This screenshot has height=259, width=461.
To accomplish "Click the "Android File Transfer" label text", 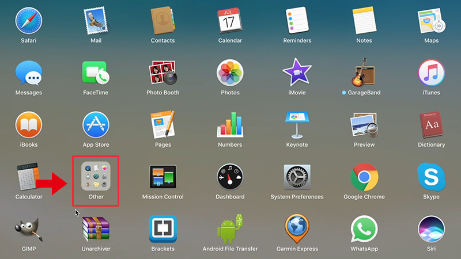I will (230, 249).
